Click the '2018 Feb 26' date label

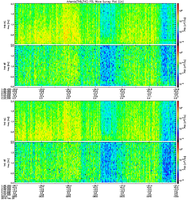[x=8, y=198]
